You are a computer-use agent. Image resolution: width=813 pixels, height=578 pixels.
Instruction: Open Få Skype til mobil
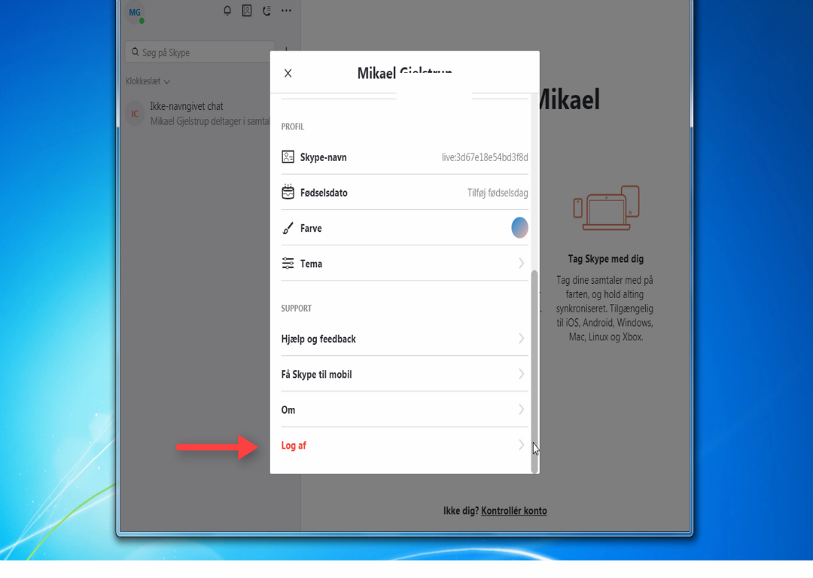click(404, 374)
